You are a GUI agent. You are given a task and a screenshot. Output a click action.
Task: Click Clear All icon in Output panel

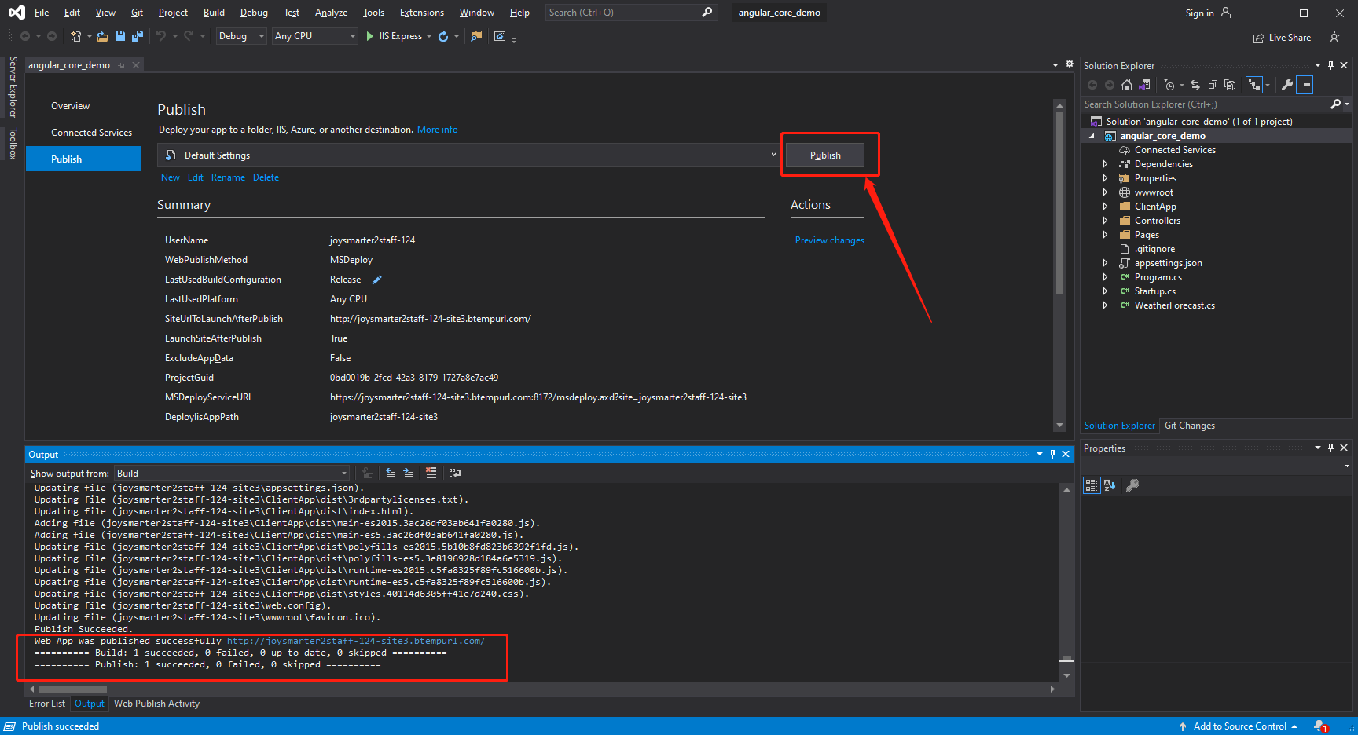tap(431, 473)
